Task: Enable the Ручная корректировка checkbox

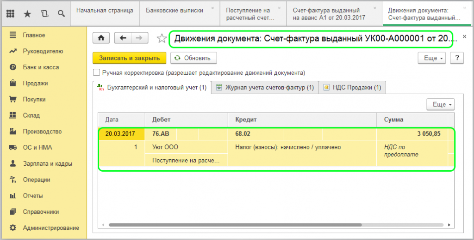Action: tap(96, 72)
